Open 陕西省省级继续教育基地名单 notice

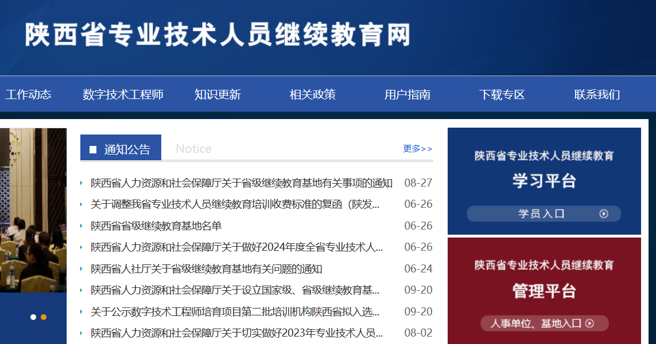coord(156,226)
